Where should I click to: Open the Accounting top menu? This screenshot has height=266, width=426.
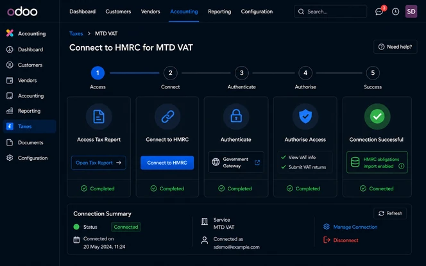click(x=184, y=12)
